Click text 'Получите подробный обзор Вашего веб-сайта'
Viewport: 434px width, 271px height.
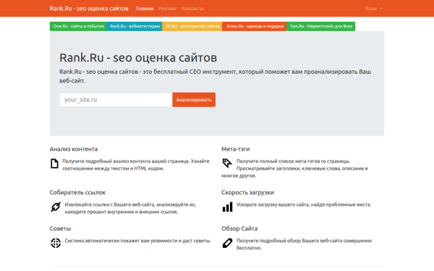pyautogui.click(x=289, y=241)
